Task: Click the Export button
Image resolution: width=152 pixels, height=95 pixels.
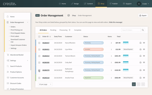Action: [143, 15]
